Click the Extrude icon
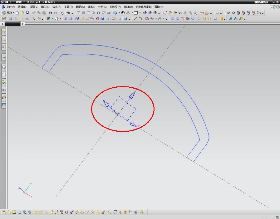This screenshot has width=280, height=219. [x=65, y=19]
